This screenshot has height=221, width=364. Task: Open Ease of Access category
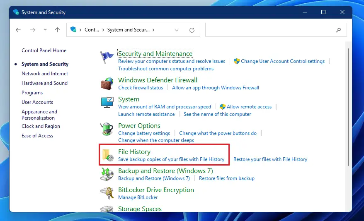(37, 135)
